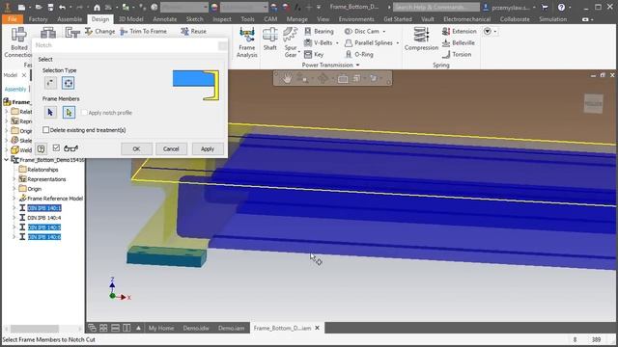Select the Extension spring tool
Screen dimensions: 618x347
pos(460,31)
